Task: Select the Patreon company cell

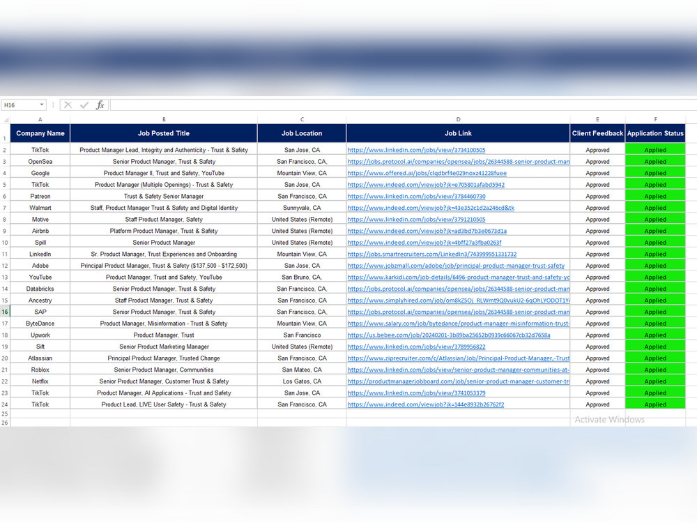Action: [x=40, y=197]
